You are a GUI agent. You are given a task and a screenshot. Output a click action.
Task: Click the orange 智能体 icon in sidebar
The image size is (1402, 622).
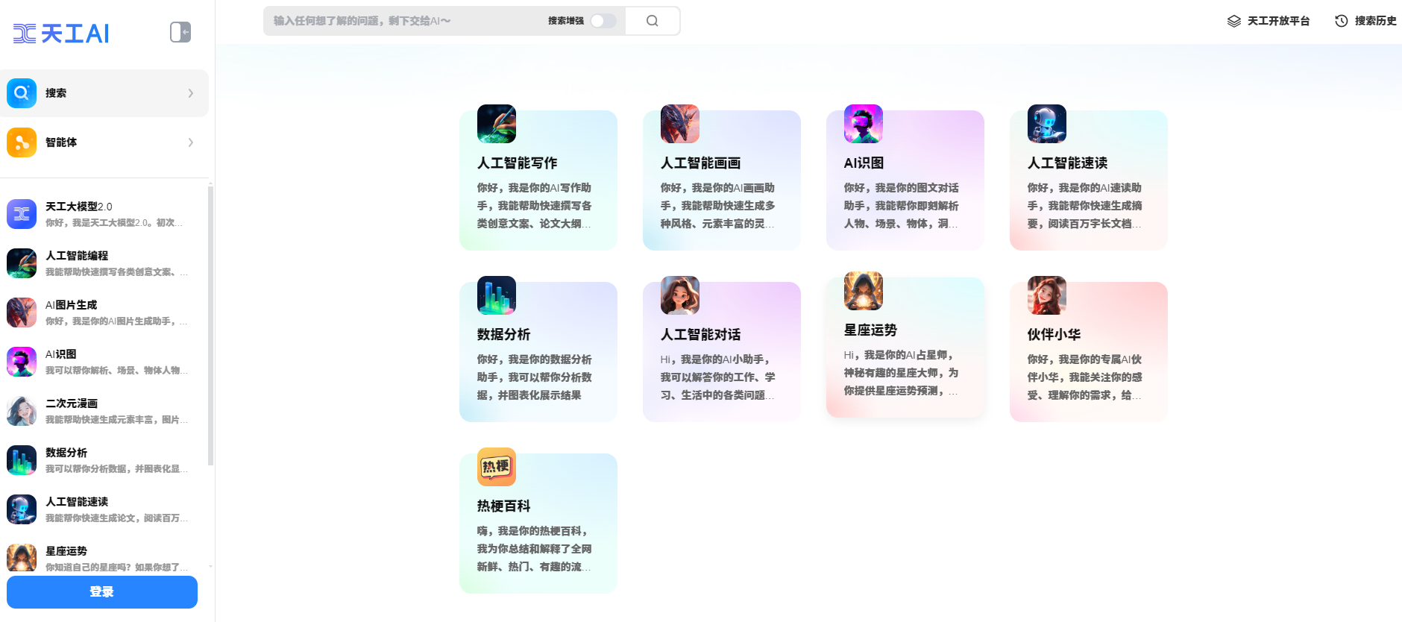[x=22, y=142]
